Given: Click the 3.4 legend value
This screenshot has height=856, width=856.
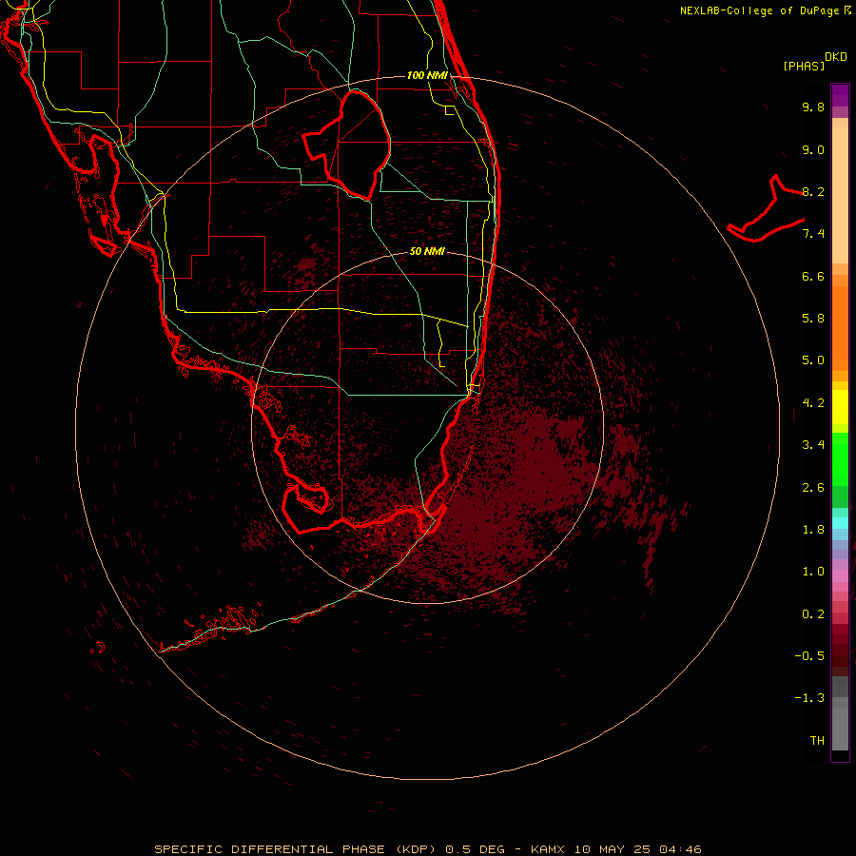Looking at the screenshot, I should [x=813, y=445].
